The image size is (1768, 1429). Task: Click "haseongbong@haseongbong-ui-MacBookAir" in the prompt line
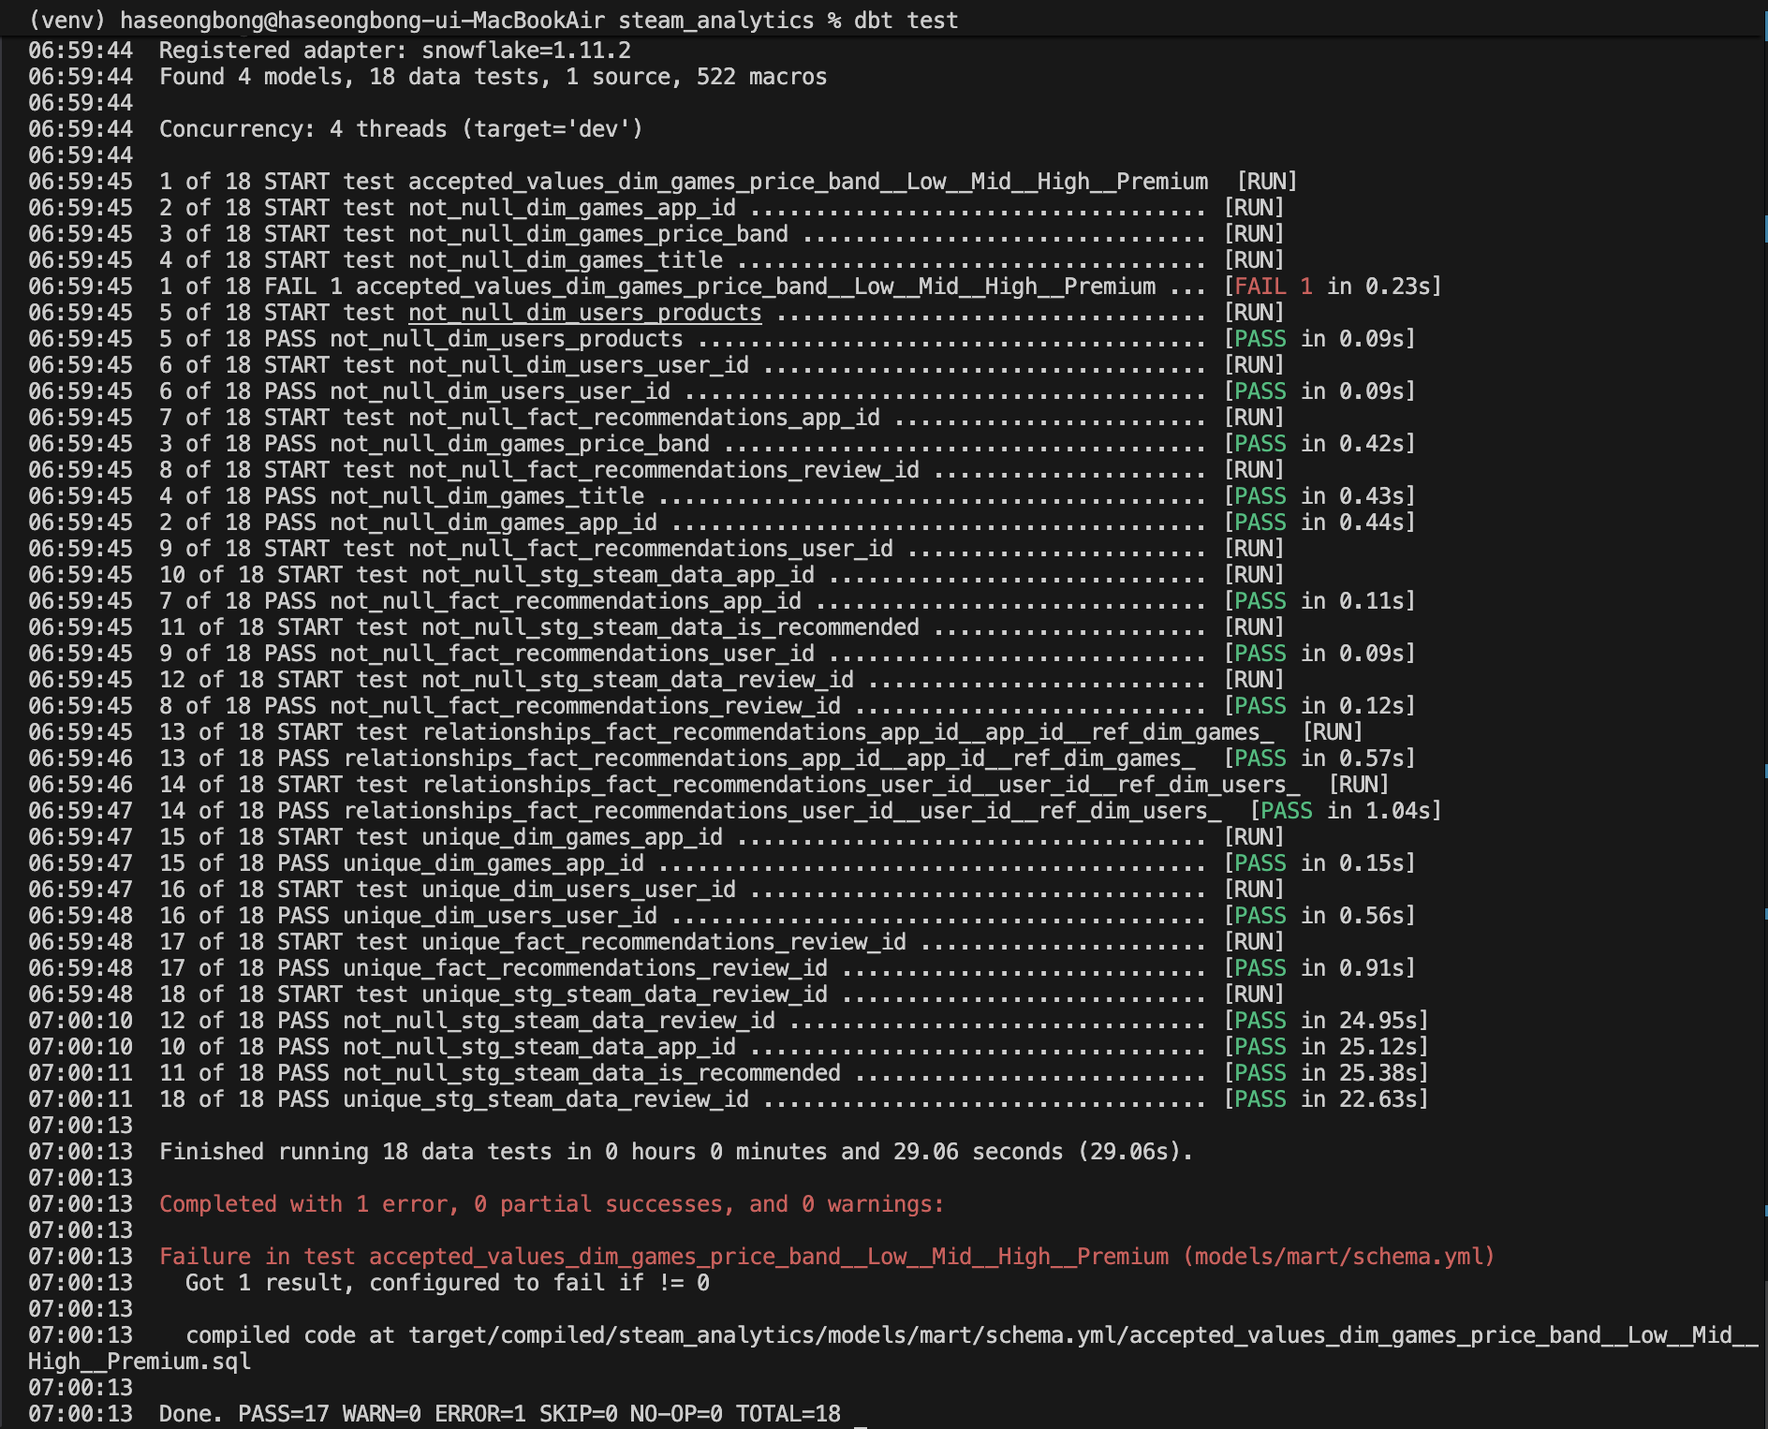click(x=362, y=21)
